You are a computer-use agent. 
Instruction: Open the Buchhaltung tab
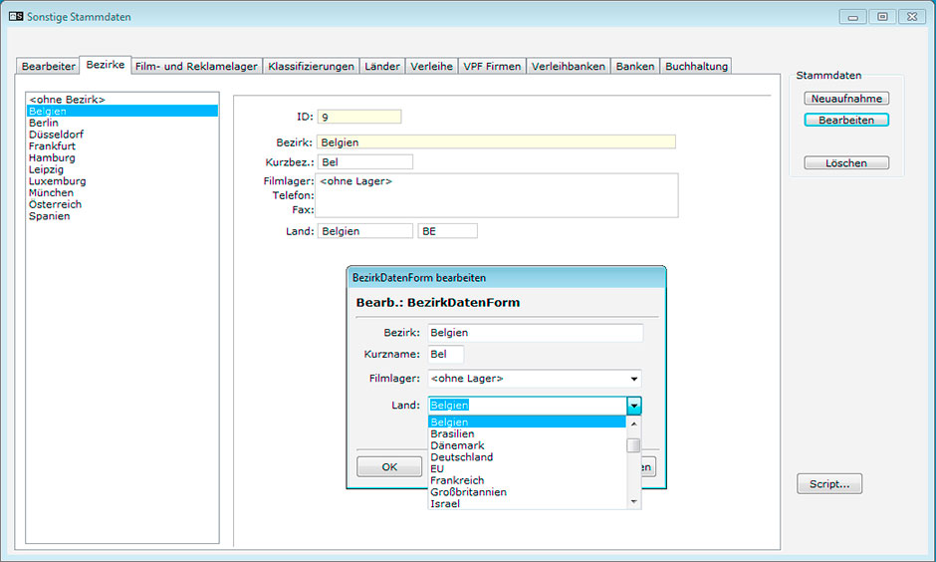[697, 67]
